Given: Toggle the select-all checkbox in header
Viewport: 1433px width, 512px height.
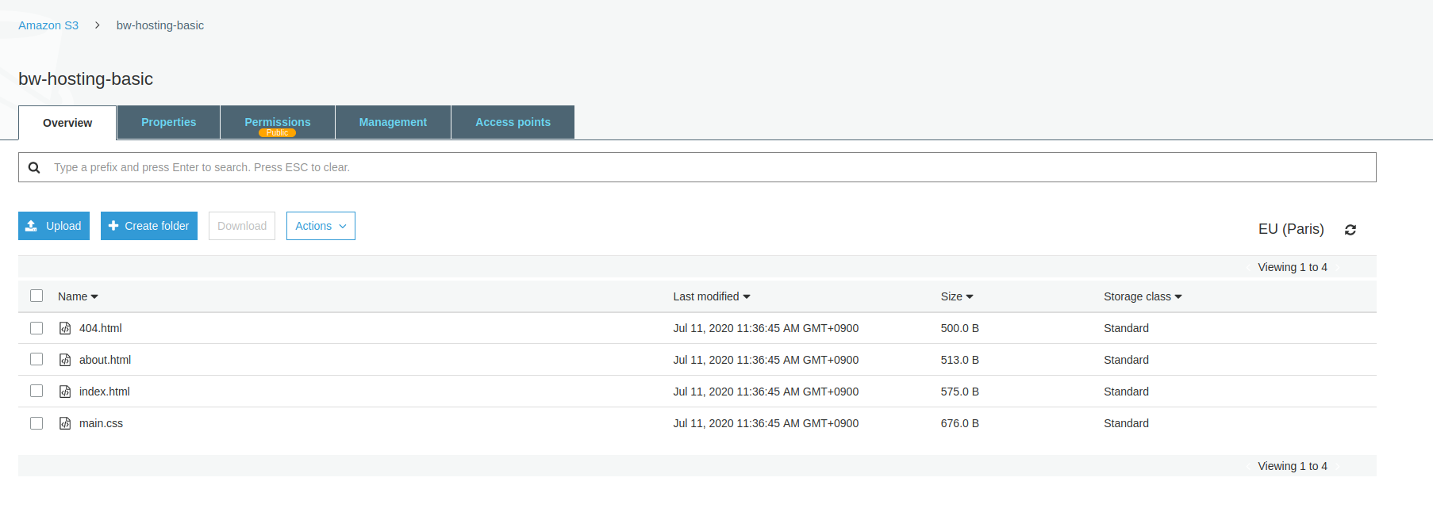Looking at the screenshot, I should point(36,296).
